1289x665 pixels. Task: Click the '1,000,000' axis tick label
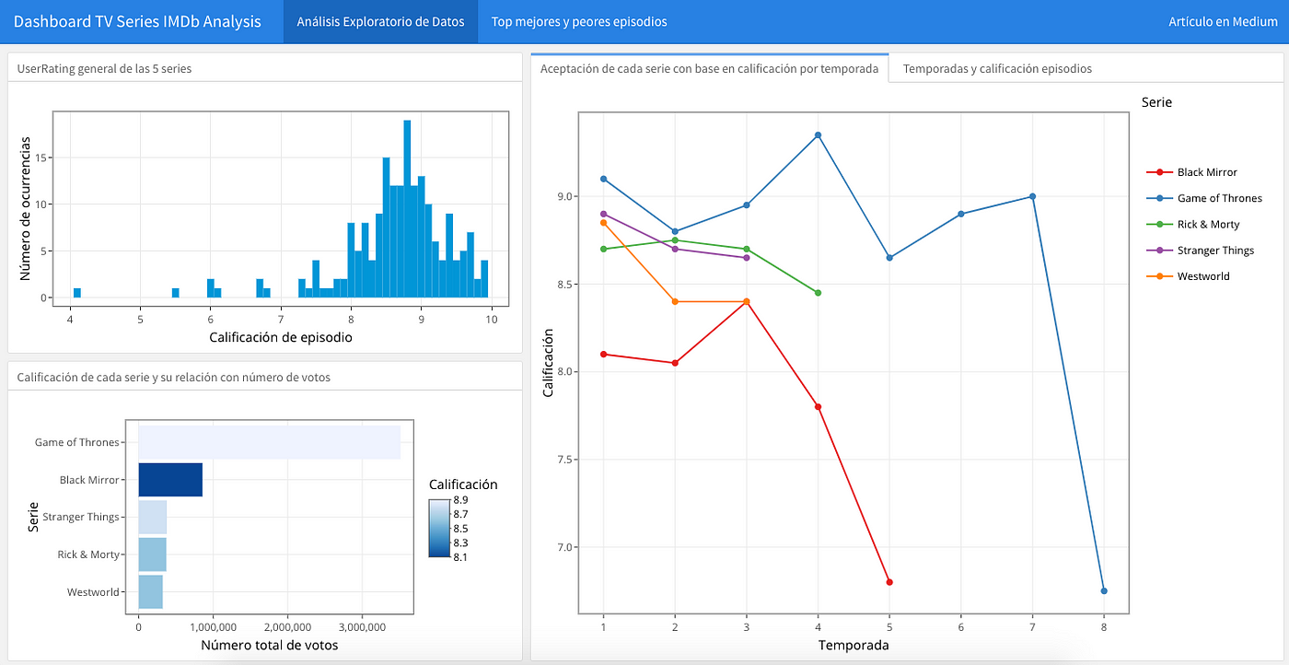click(213, 625)
